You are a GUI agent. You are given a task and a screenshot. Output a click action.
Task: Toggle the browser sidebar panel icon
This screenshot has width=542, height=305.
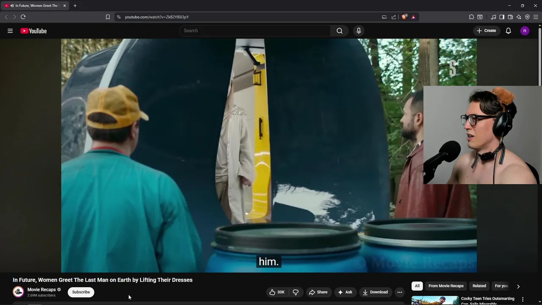502,17
